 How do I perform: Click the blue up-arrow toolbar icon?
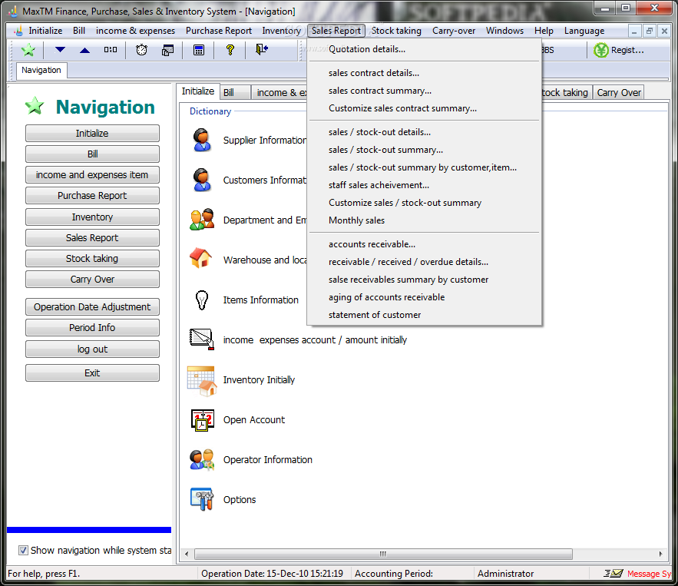tap(84, 50)
